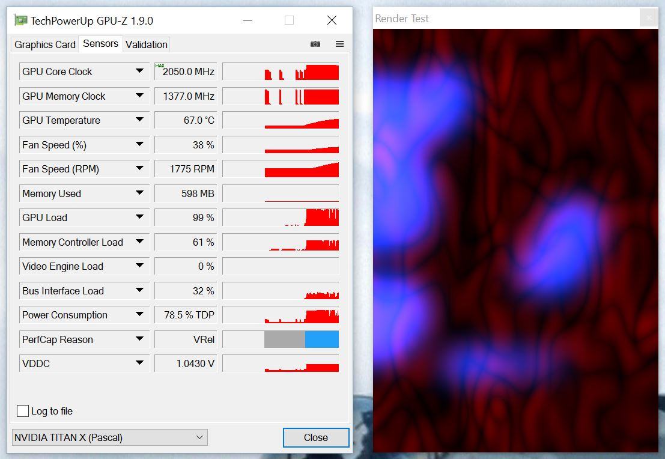
Task: Click the 99 % GPU load value
Action: [186, 217]
